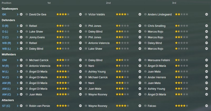The width and height of the screenshot is (211, 111).
Task: Open info icon for Víctor Valdés
Action: (x=86, y=14)
